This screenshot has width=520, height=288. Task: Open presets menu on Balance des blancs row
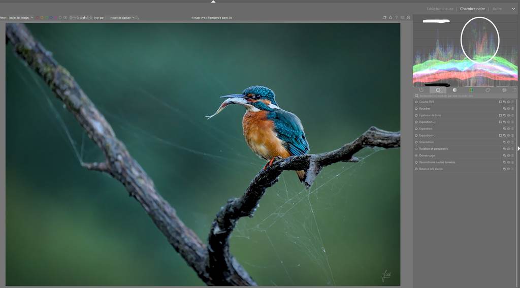(x=512, y=169)
